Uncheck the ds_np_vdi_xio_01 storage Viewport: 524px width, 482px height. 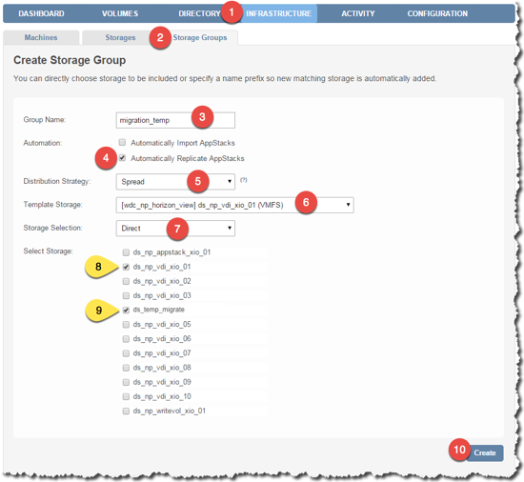click(x=126, y=267)
